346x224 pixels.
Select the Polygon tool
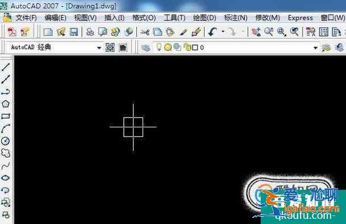[x=6, y=104]
